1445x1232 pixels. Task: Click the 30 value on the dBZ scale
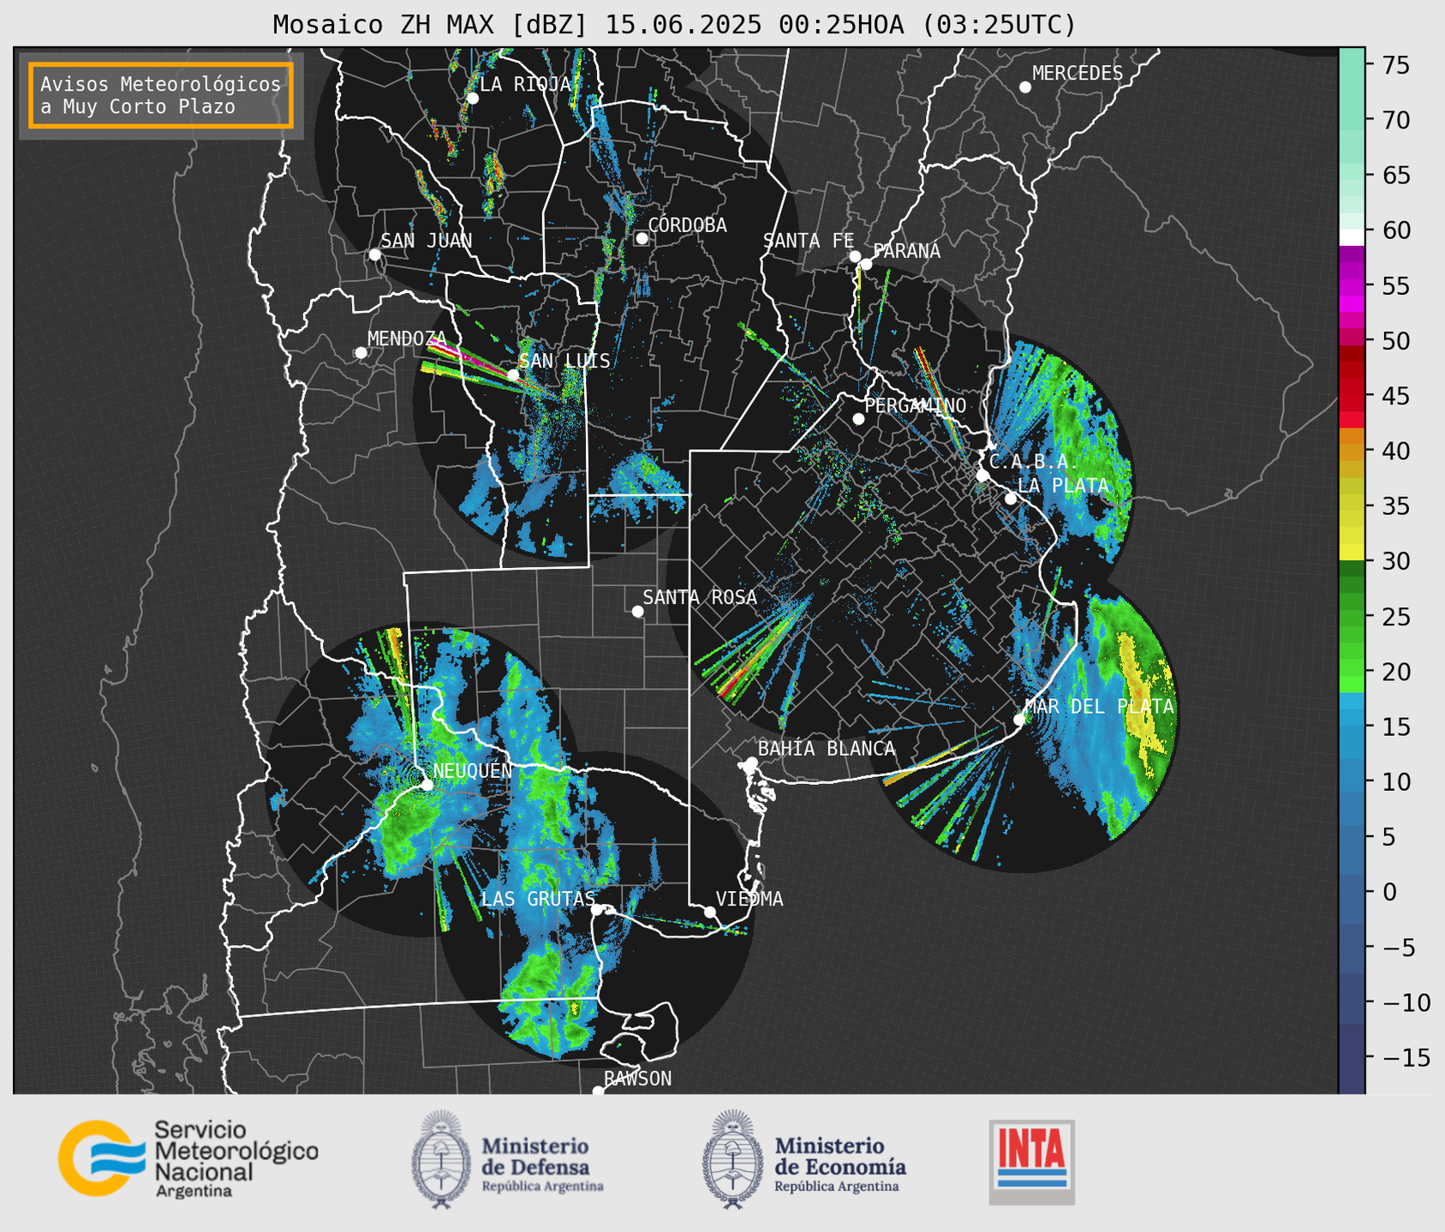1394,561
